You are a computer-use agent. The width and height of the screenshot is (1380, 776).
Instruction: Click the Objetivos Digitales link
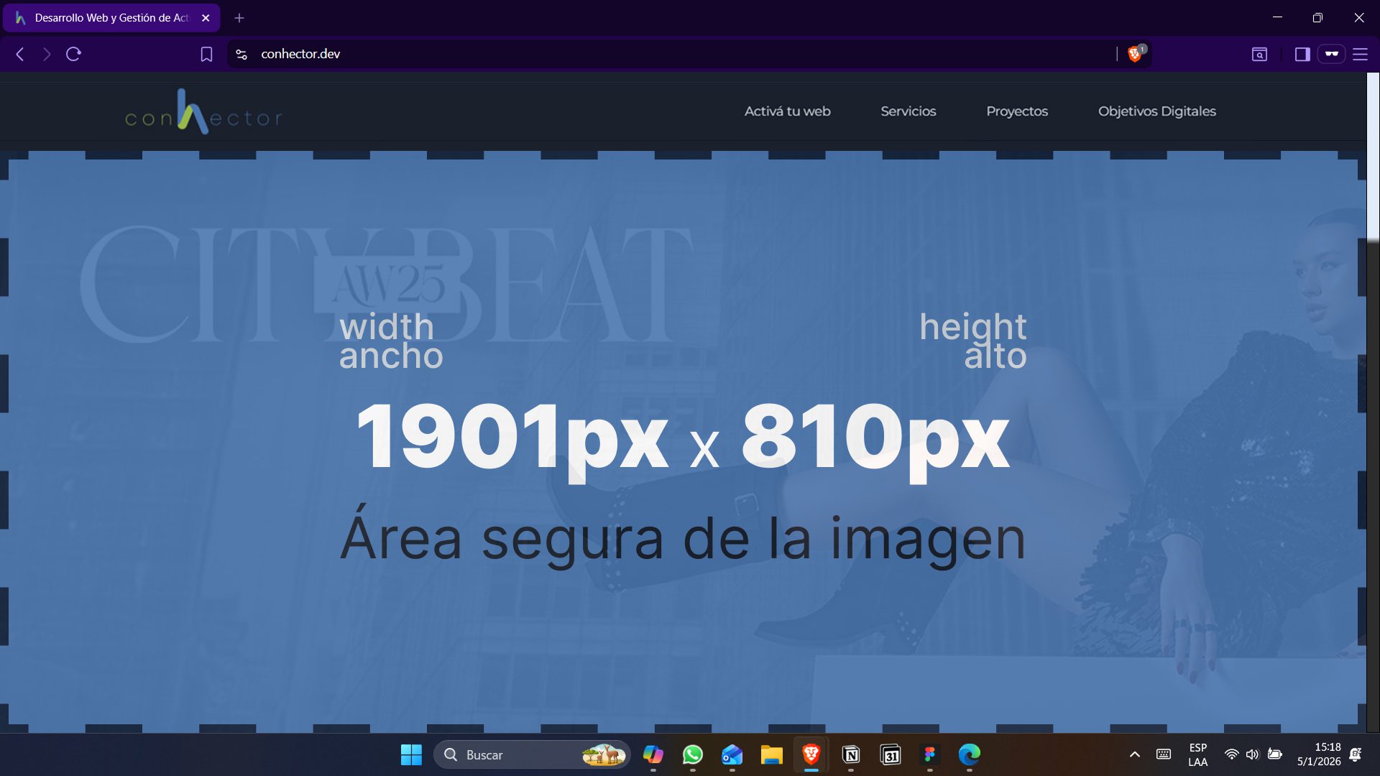[x=1156, y=111]
